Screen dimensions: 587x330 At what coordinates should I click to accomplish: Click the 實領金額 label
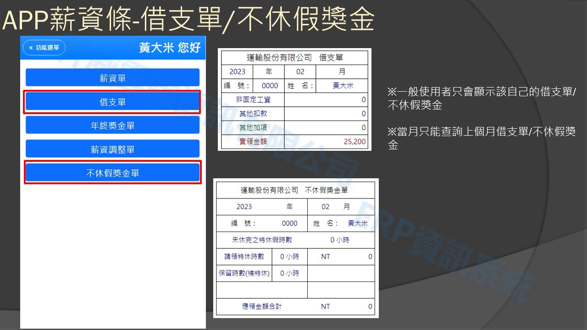(x=253, y=142)
